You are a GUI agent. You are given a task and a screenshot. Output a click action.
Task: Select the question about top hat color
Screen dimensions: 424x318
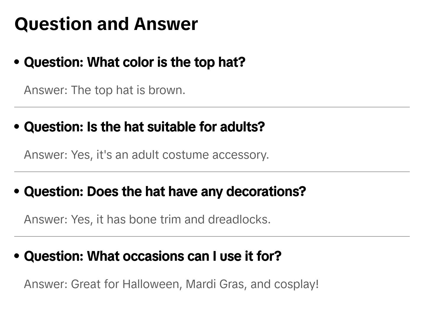(135, 62)
